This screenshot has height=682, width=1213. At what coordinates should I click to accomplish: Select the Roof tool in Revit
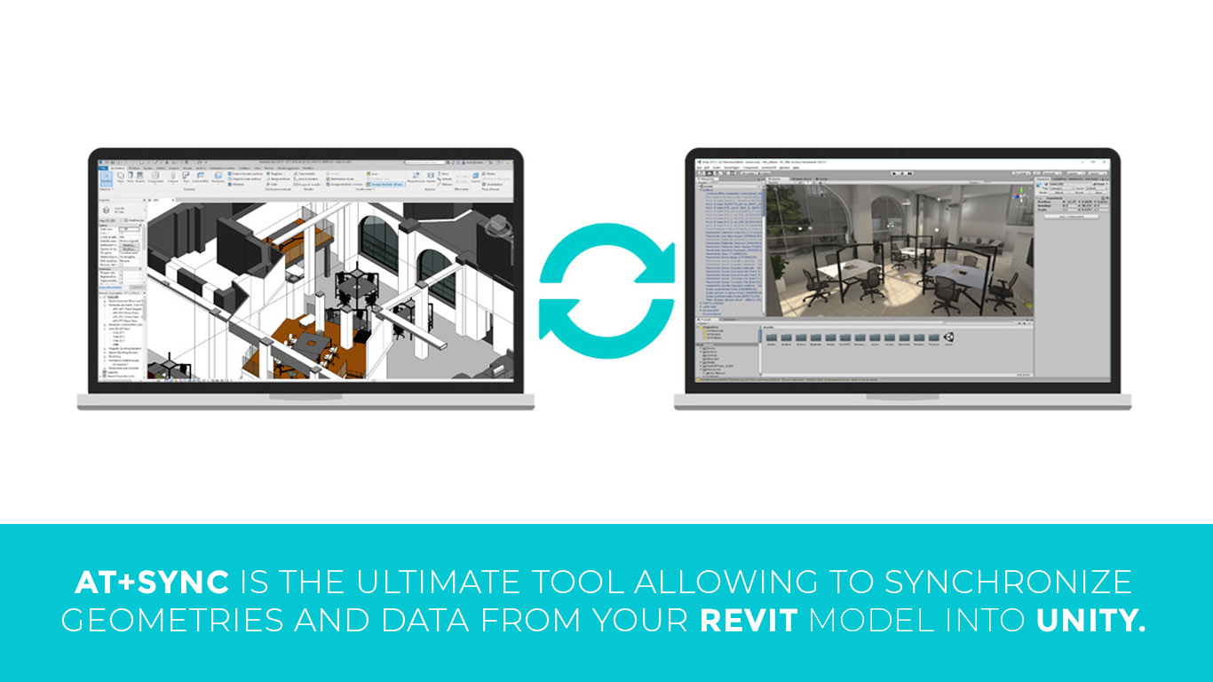tap(186, 178)
